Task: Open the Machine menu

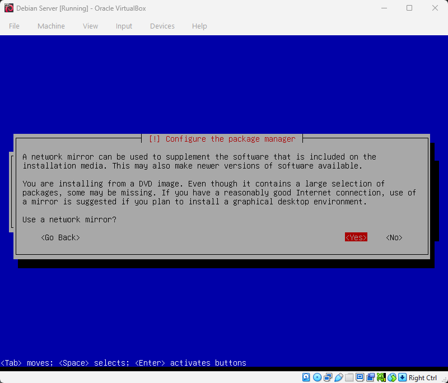Action: tap(51, 26)
